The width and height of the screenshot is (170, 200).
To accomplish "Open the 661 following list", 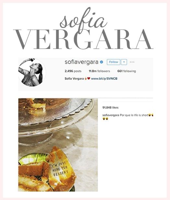I will click(x=127, y=71).
